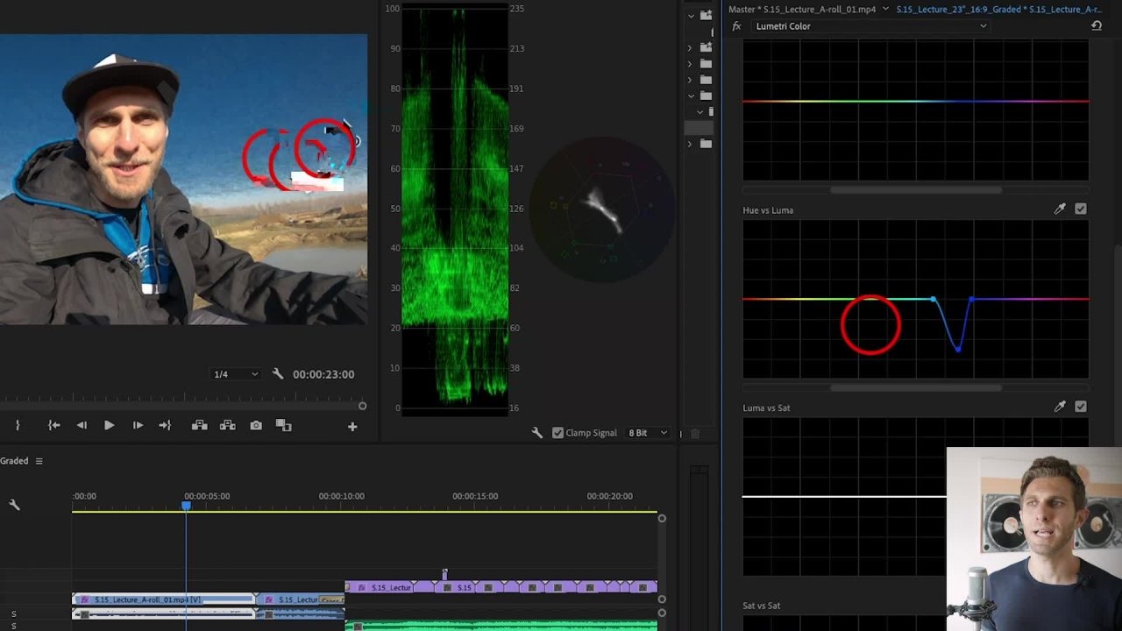Open Program Monitor wrench settings
The width and height of the screenshot is (1122, 631).
coord(278,374)
